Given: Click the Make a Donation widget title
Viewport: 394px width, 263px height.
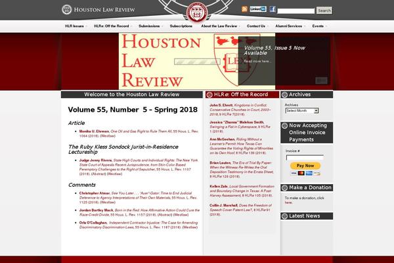Looking at the screenshot, I should (310, 188).
